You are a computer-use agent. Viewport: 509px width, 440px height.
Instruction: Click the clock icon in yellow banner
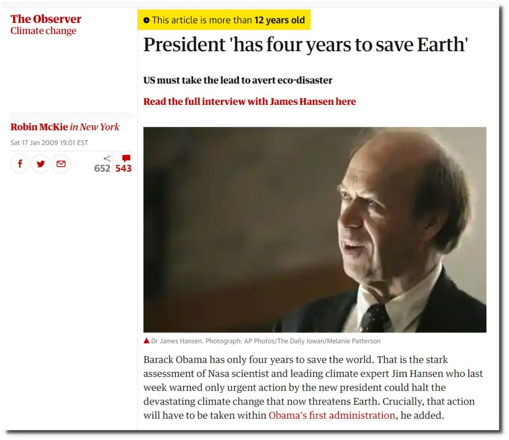pos(146,20)
